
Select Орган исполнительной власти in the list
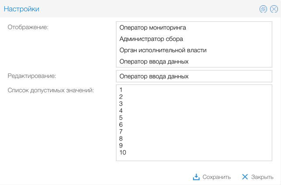point(163,50)
